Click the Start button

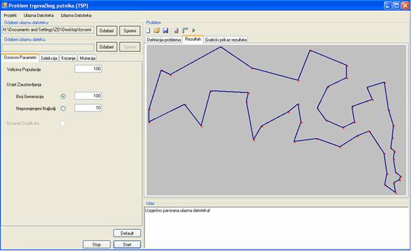click(x=127, y=244)
